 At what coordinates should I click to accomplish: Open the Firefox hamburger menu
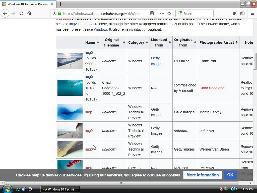pos(252,13)
